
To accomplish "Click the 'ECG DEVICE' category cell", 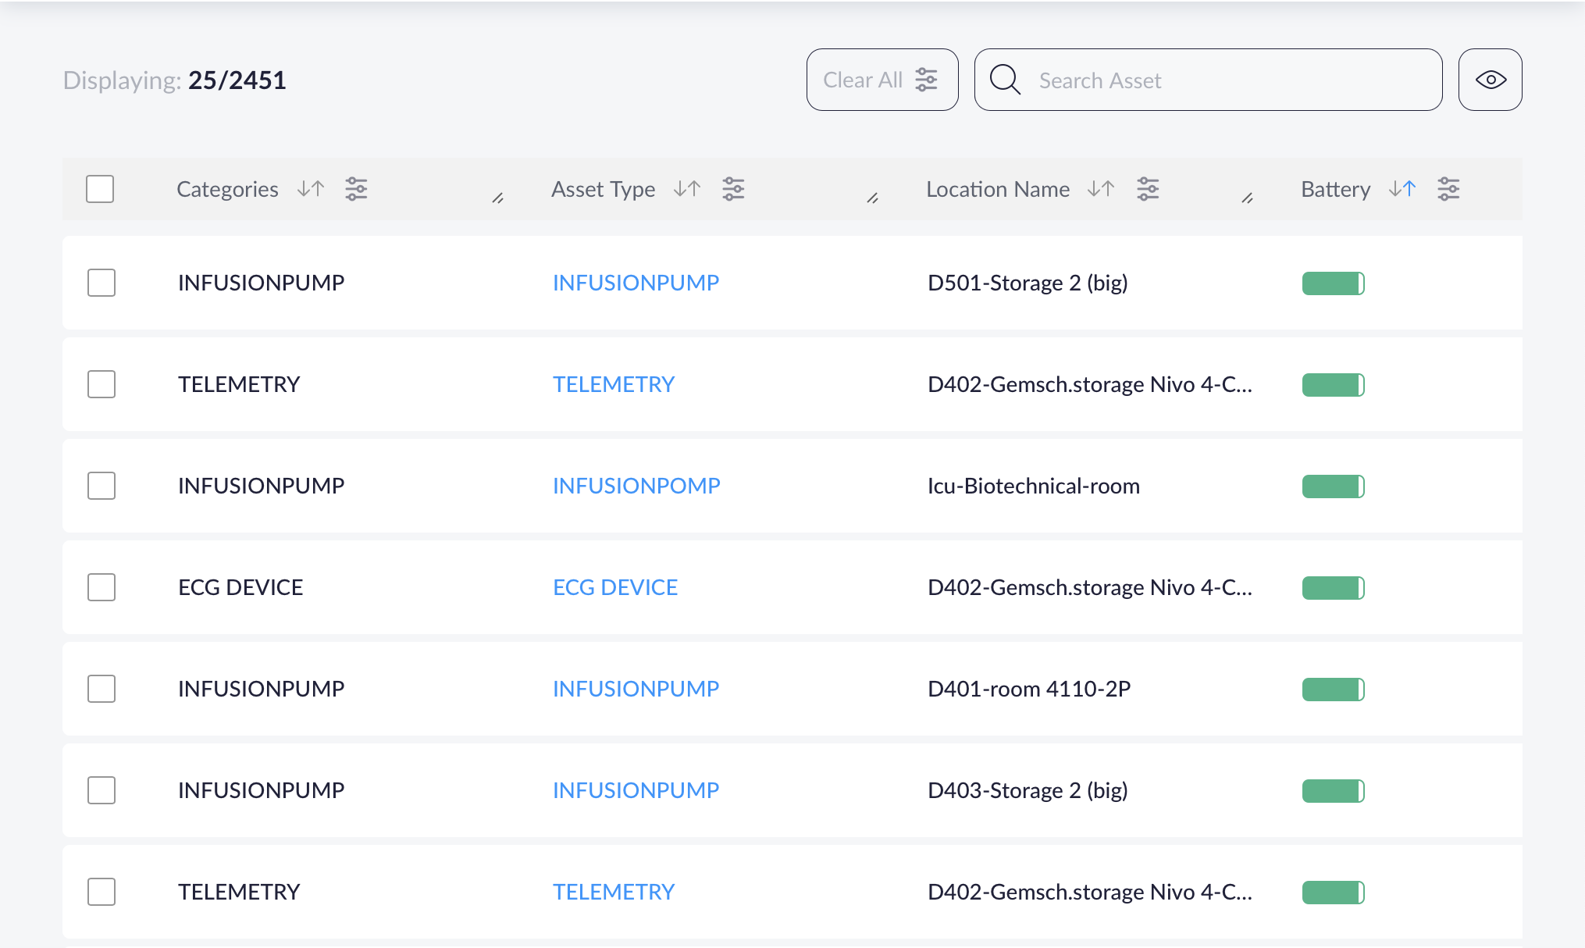I will 240,587.
